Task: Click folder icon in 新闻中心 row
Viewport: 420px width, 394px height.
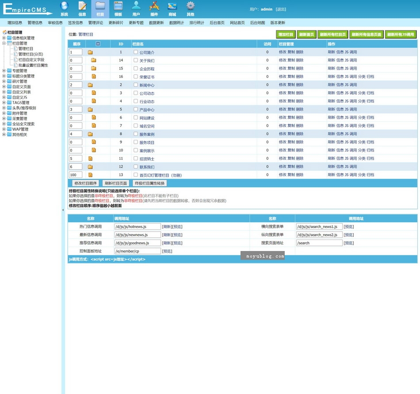Action: point(90,85)
